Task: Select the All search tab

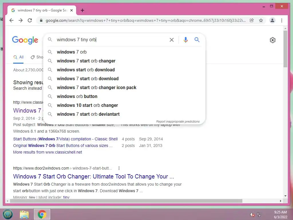Action: (18, 57)
